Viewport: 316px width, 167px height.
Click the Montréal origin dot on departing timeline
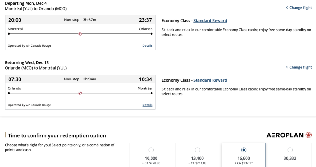[x=9, y=34]
